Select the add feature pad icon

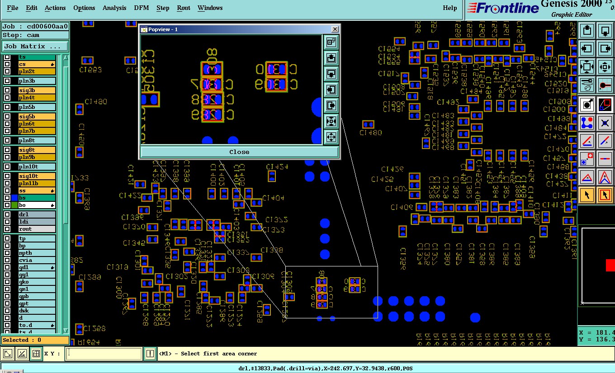(x=587, y=105)
